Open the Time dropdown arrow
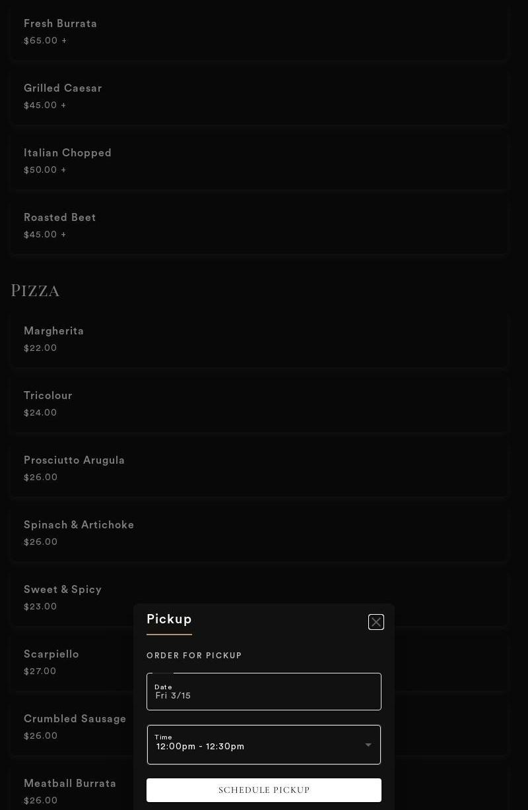Viewport: 528px width, 810px height. [368, 745]
